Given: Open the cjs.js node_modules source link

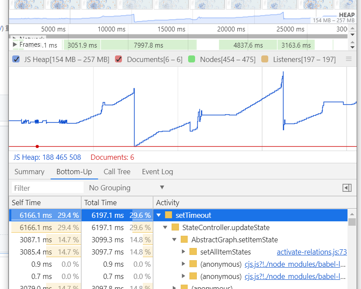Looking at the screenshot, I should coord(292,264).
